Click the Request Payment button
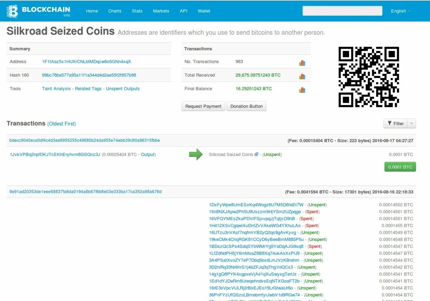 point(203,106)
